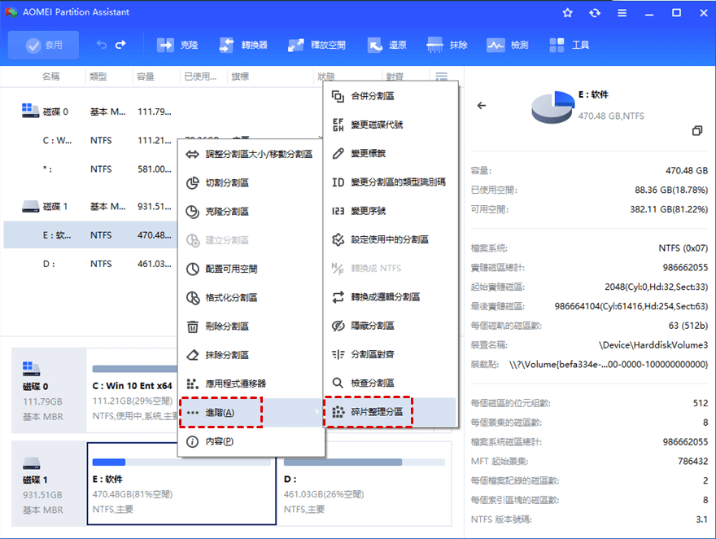Click the 986662055 實體磁區總計 value
Viewport: 716px width, 539px height.
[x=685, y=267]
